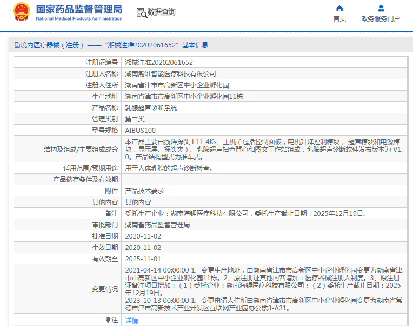Select model AIBUS100 value
Image resolution: width=413 pixels, height=326 pixels.
click(x=141, y=130)
